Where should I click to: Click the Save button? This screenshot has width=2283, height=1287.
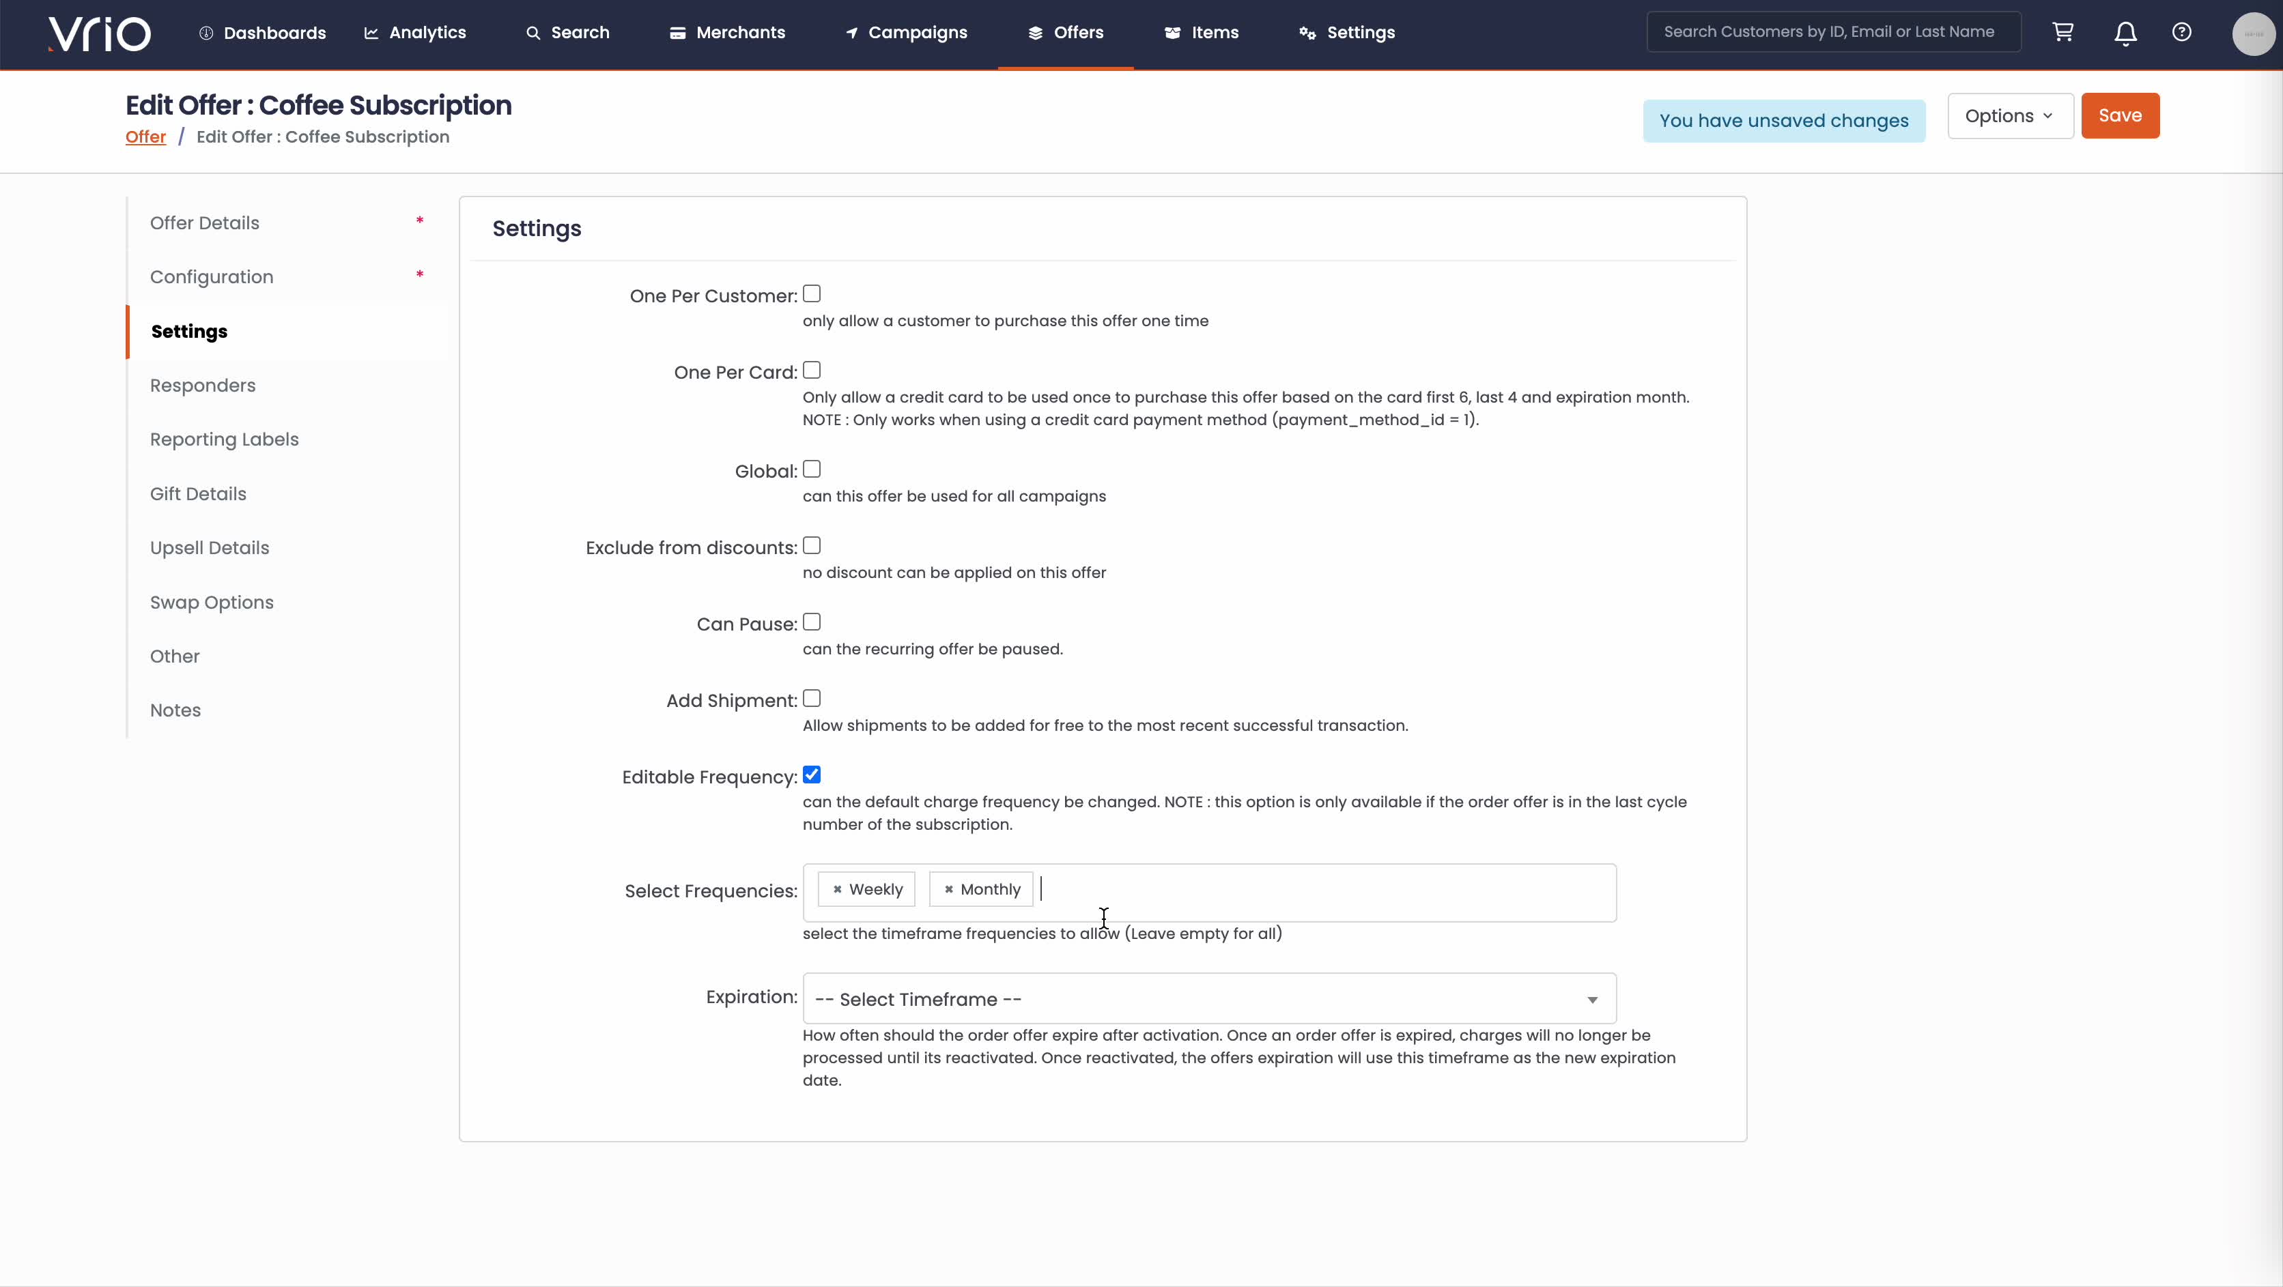(2120, 116)
